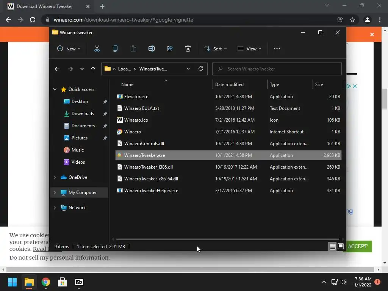Refresh the WinaeroTweaker folder view
Viewport: 388px width, 291px height.
click(x=201, y=69)
